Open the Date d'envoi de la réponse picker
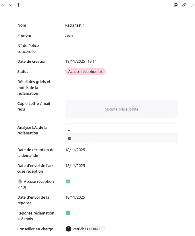The width and height of the screenshot is (195, 236). coord(75,197)
